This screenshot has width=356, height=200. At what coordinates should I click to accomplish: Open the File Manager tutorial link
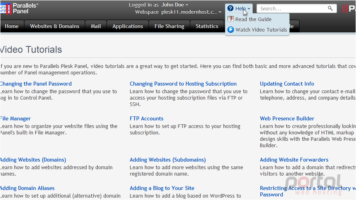tap(15, 118)
